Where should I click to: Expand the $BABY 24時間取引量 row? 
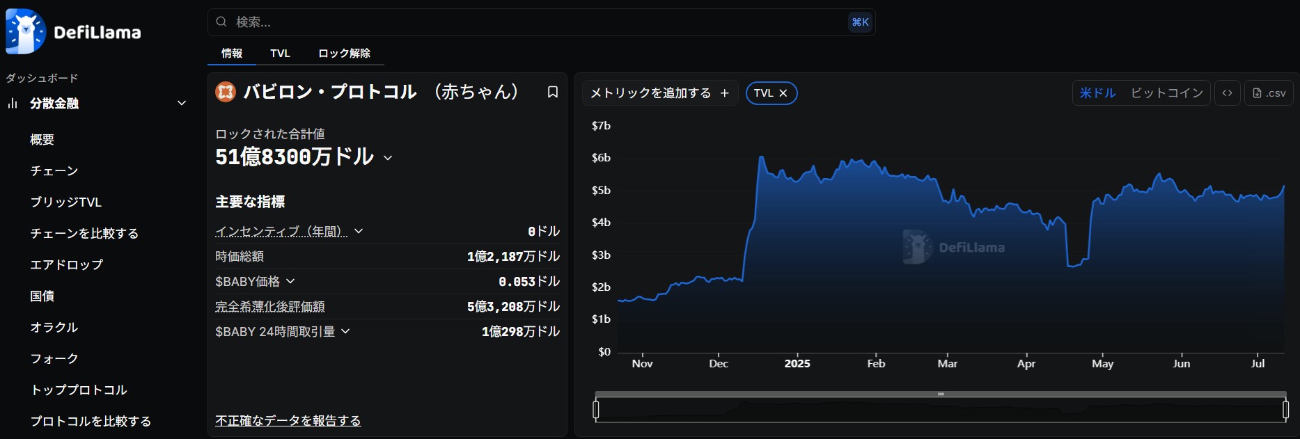[x=345, y=331]
